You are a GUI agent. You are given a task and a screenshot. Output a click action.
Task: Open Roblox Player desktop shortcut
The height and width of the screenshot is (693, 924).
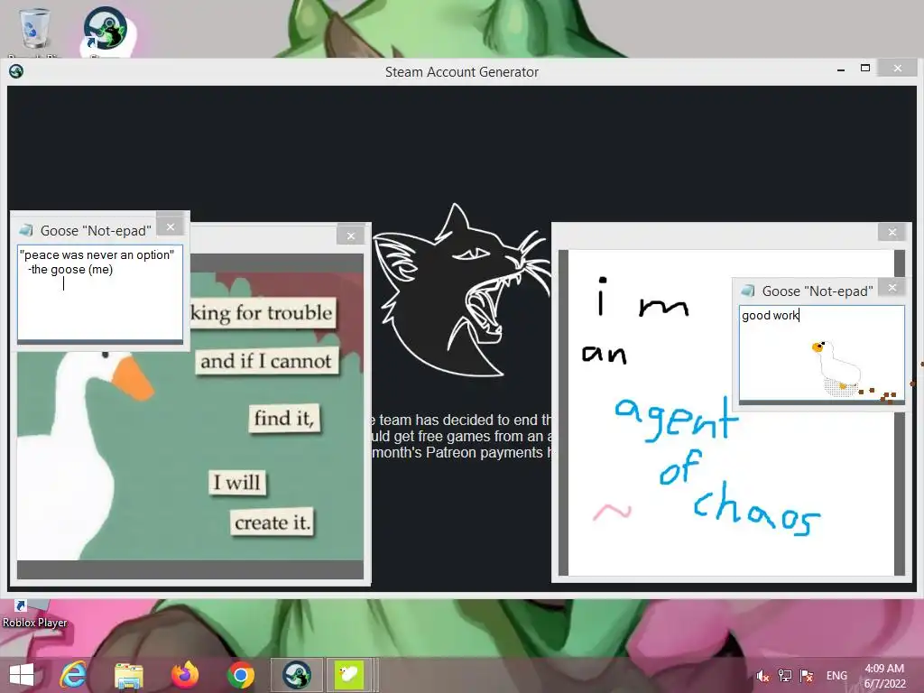34,614
